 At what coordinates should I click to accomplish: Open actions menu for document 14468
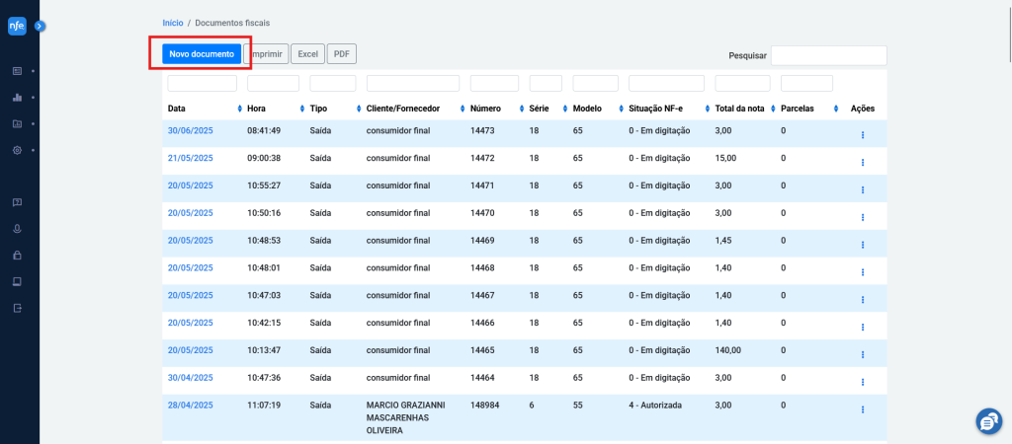(862, 272)
